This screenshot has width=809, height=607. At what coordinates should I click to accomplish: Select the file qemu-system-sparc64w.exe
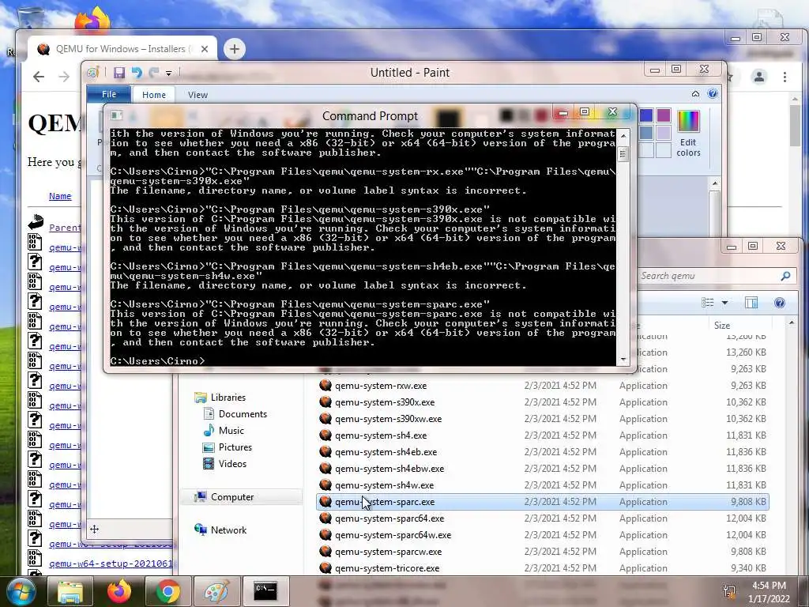(393, 535)
